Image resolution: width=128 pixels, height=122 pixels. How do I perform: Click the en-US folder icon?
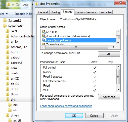pyautogui.click(x=10, y=120)
